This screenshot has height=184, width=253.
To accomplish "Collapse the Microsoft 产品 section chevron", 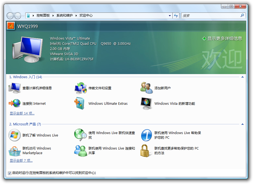I will tap(242, 124).
